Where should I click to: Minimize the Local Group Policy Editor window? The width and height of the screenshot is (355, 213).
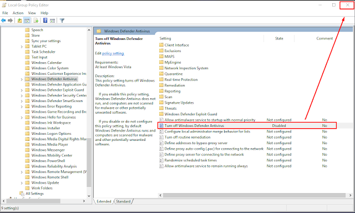pyautogui.click(x=320, y=5)
